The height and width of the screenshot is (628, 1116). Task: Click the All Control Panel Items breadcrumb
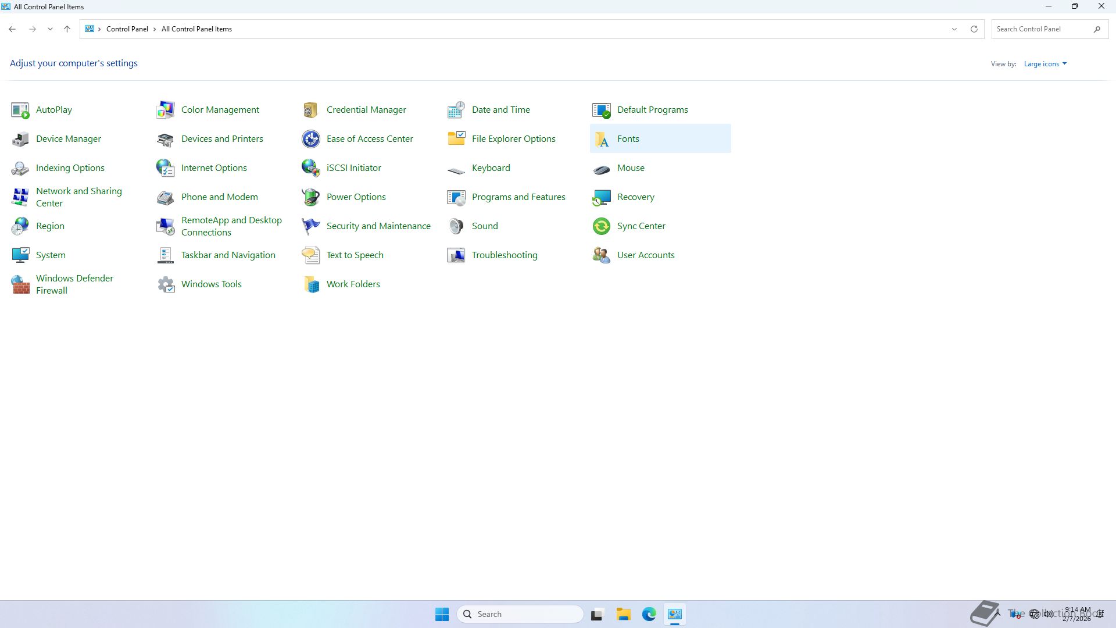click(x=196, y=29)
